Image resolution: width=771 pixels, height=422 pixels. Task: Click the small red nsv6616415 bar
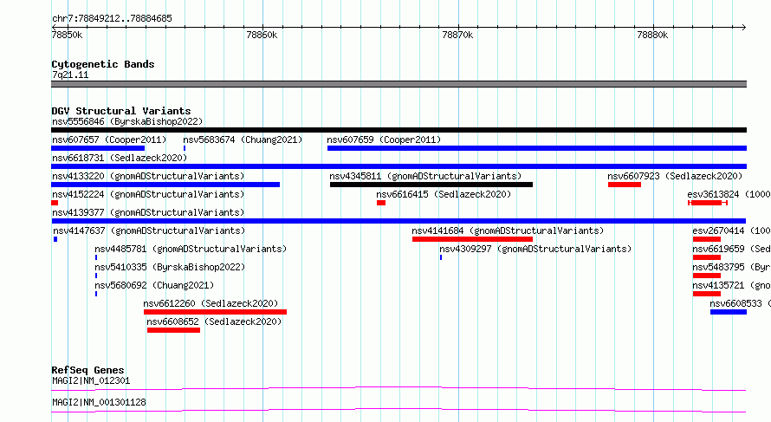[381, 203]
